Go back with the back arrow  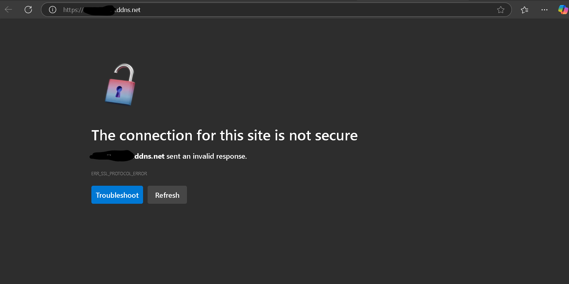pyautogui.click(x=8, y=10)
